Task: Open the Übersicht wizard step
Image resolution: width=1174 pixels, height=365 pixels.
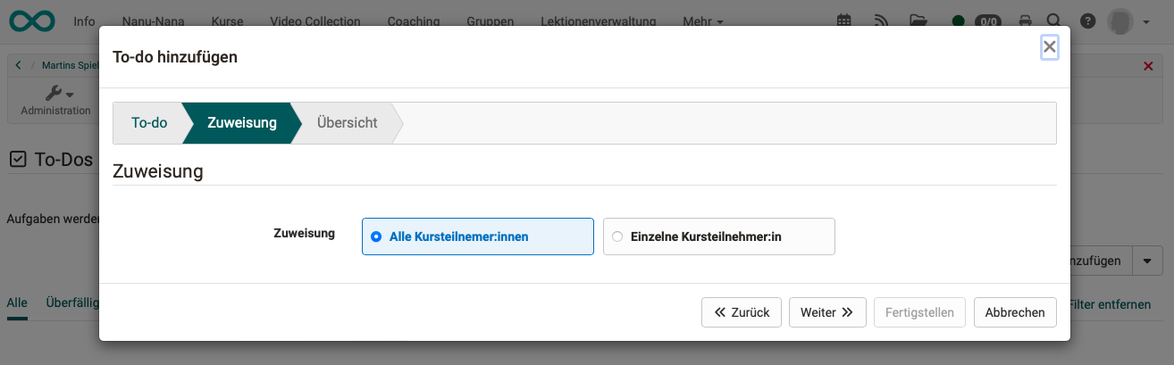Action: [348, 123]
